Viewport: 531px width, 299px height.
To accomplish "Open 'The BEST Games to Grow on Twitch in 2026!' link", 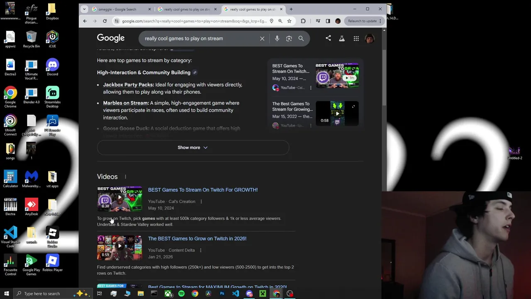I will pyautogui.click(x=197, y=238).
